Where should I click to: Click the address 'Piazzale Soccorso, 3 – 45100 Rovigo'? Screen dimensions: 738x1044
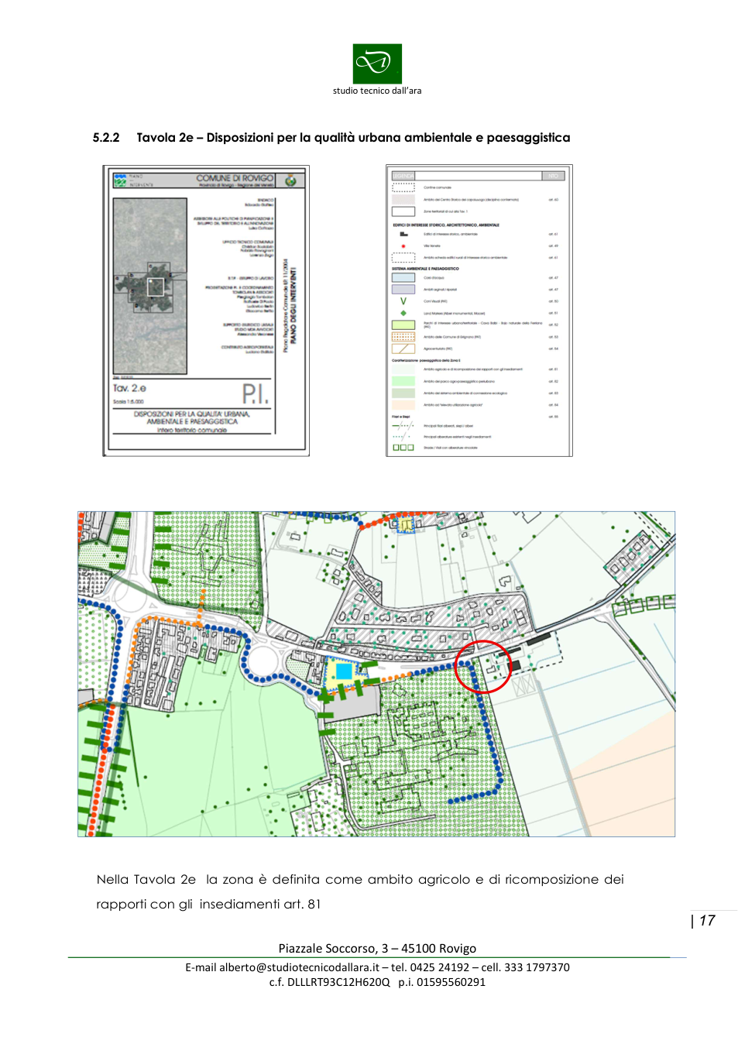377,949
